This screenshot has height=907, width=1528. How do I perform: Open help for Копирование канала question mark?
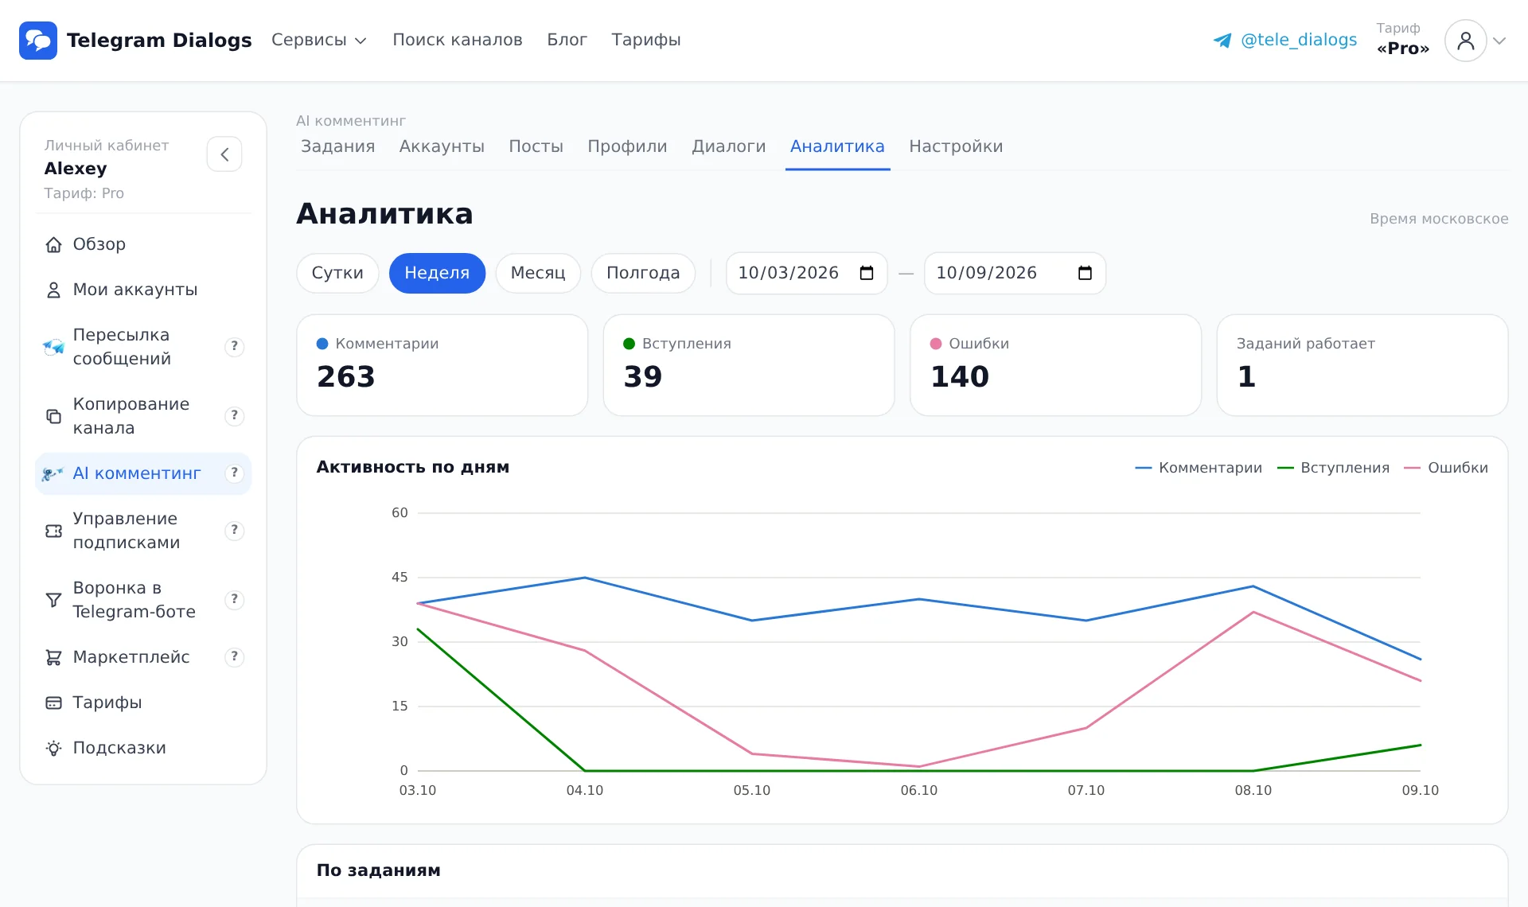pos(234,416)
